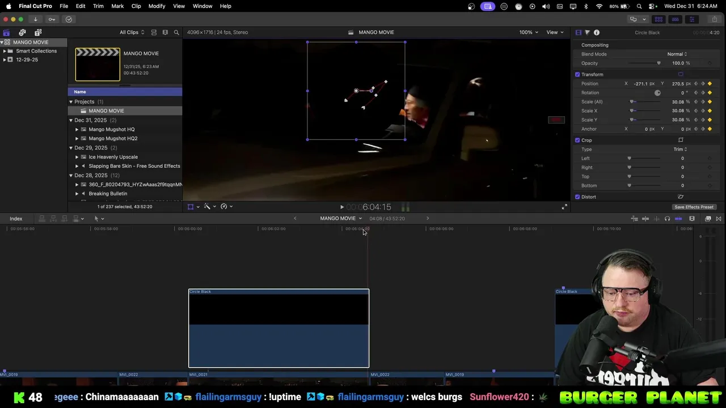Show Crop onscreen controls in inspector
Image resolution: width=726 pixels, height=408 pixels.
(x=681, y=140)
